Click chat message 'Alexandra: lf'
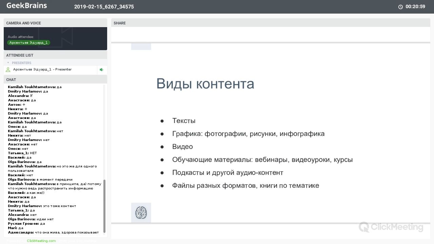Viewport: 434px width, 244px height. 20,96
